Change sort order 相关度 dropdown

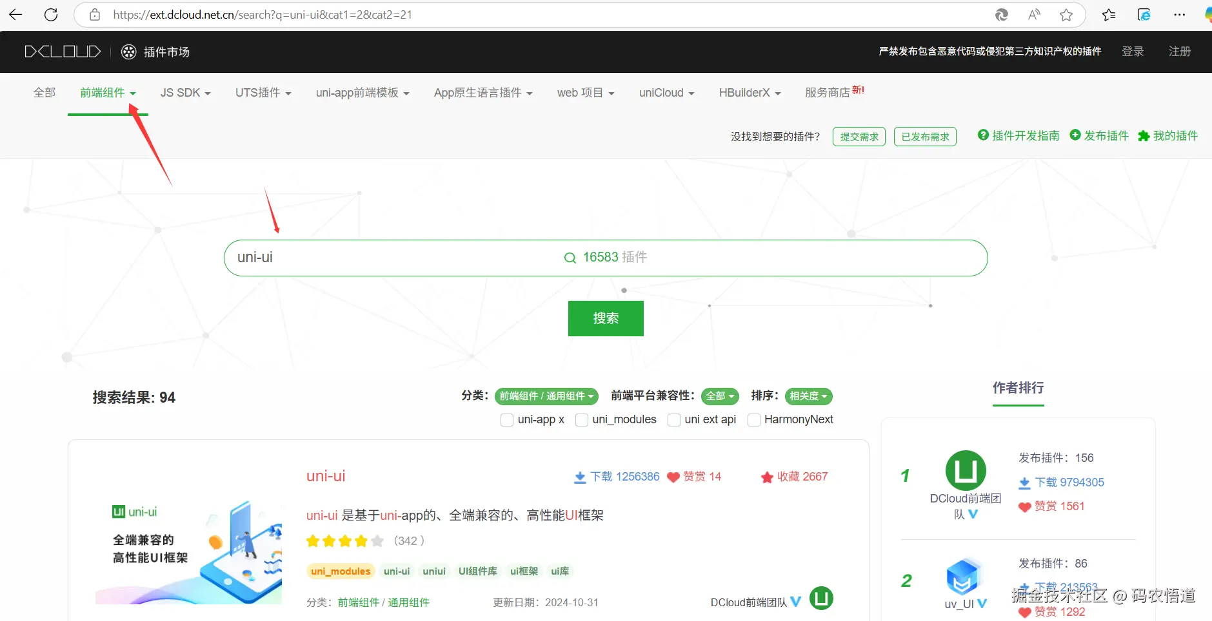pos(808,396)
